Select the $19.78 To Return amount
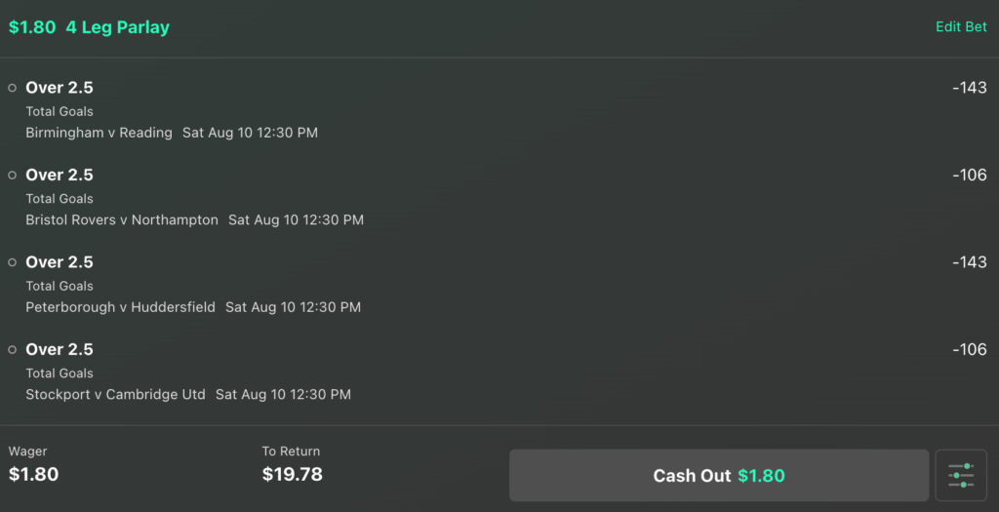Viewport: 999px width, 512px height. tap(293, 474)
